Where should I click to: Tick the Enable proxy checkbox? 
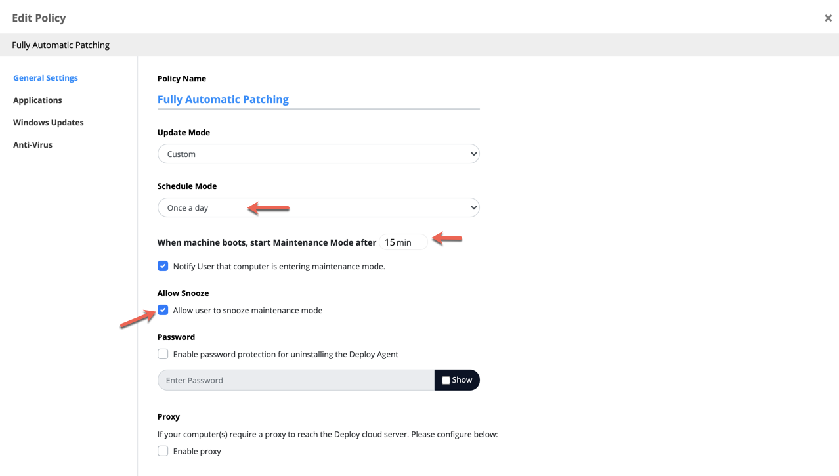163,451
